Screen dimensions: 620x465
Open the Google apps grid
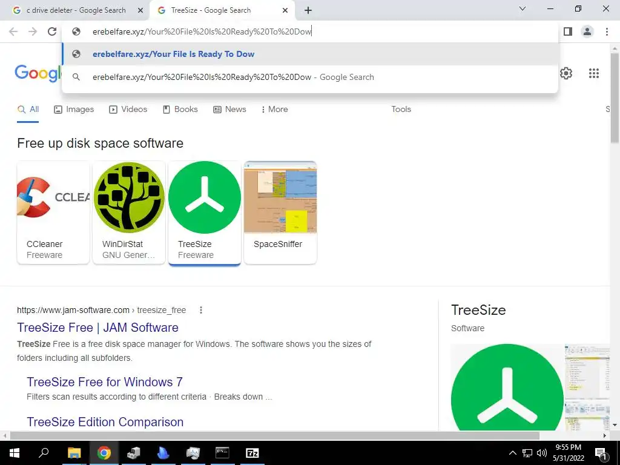593,73
